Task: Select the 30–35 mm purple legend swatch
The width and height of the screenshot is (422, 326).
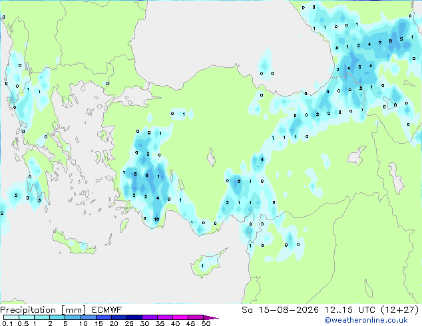Action: 150,317
